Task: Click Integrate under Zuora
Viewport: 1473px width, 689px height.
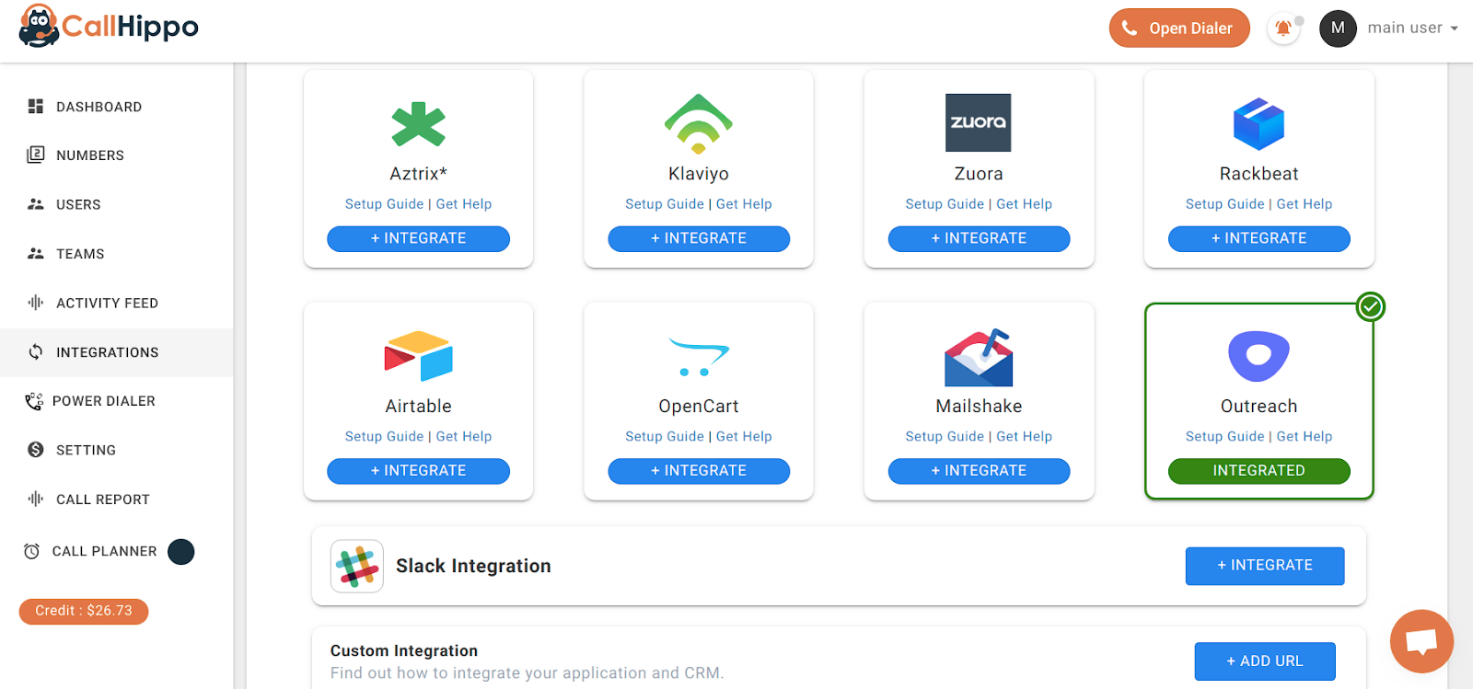Action: tap(979, 238)
